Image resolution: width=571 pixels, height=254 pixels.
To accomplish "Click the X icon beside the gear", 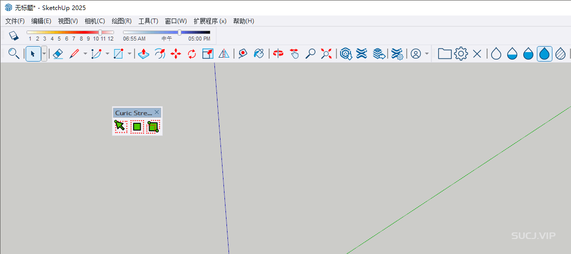I will point(477,54).
